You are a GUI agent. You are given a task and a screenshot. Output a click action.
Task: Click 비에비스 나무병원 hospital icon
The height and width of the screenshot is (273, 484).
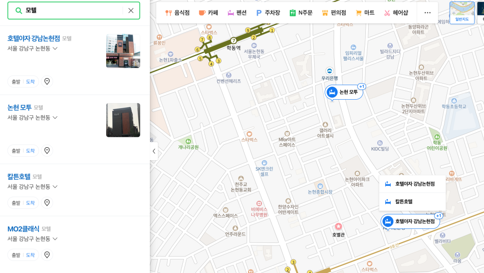click(x=259, y=203)
